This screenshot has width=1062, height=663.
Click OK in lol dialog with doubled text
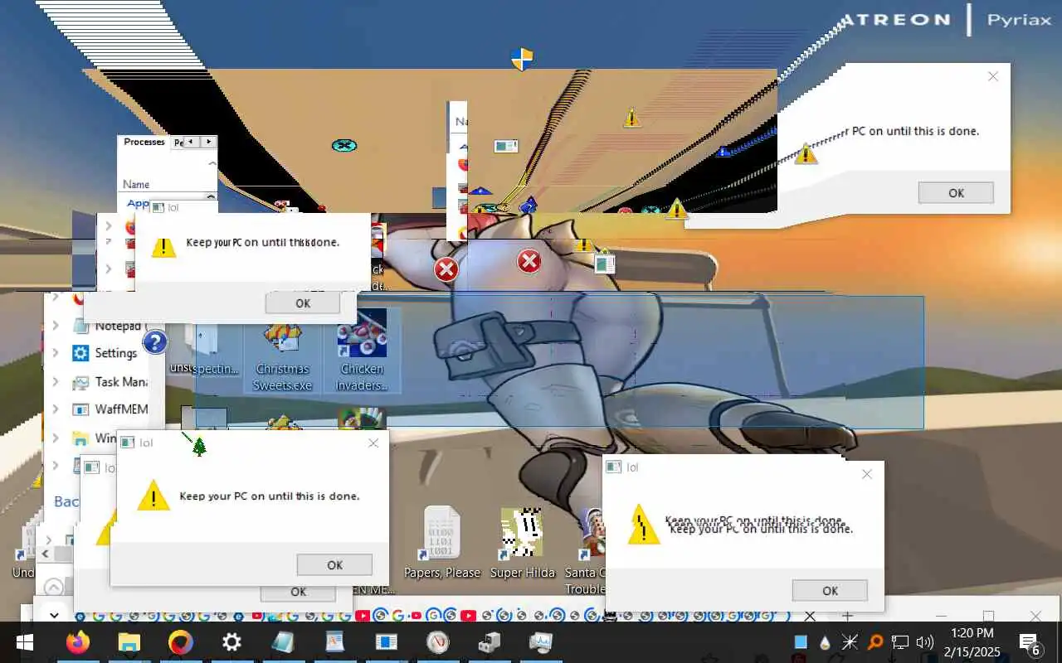pos(830,591)
